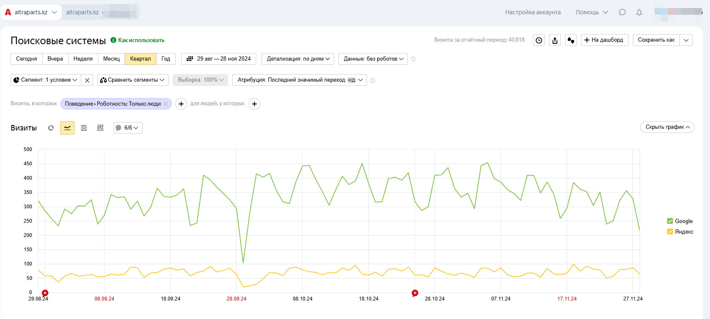Click 'Сохранить как' button
The width and height of the screenshot is (710, 319).
point(656,40)
